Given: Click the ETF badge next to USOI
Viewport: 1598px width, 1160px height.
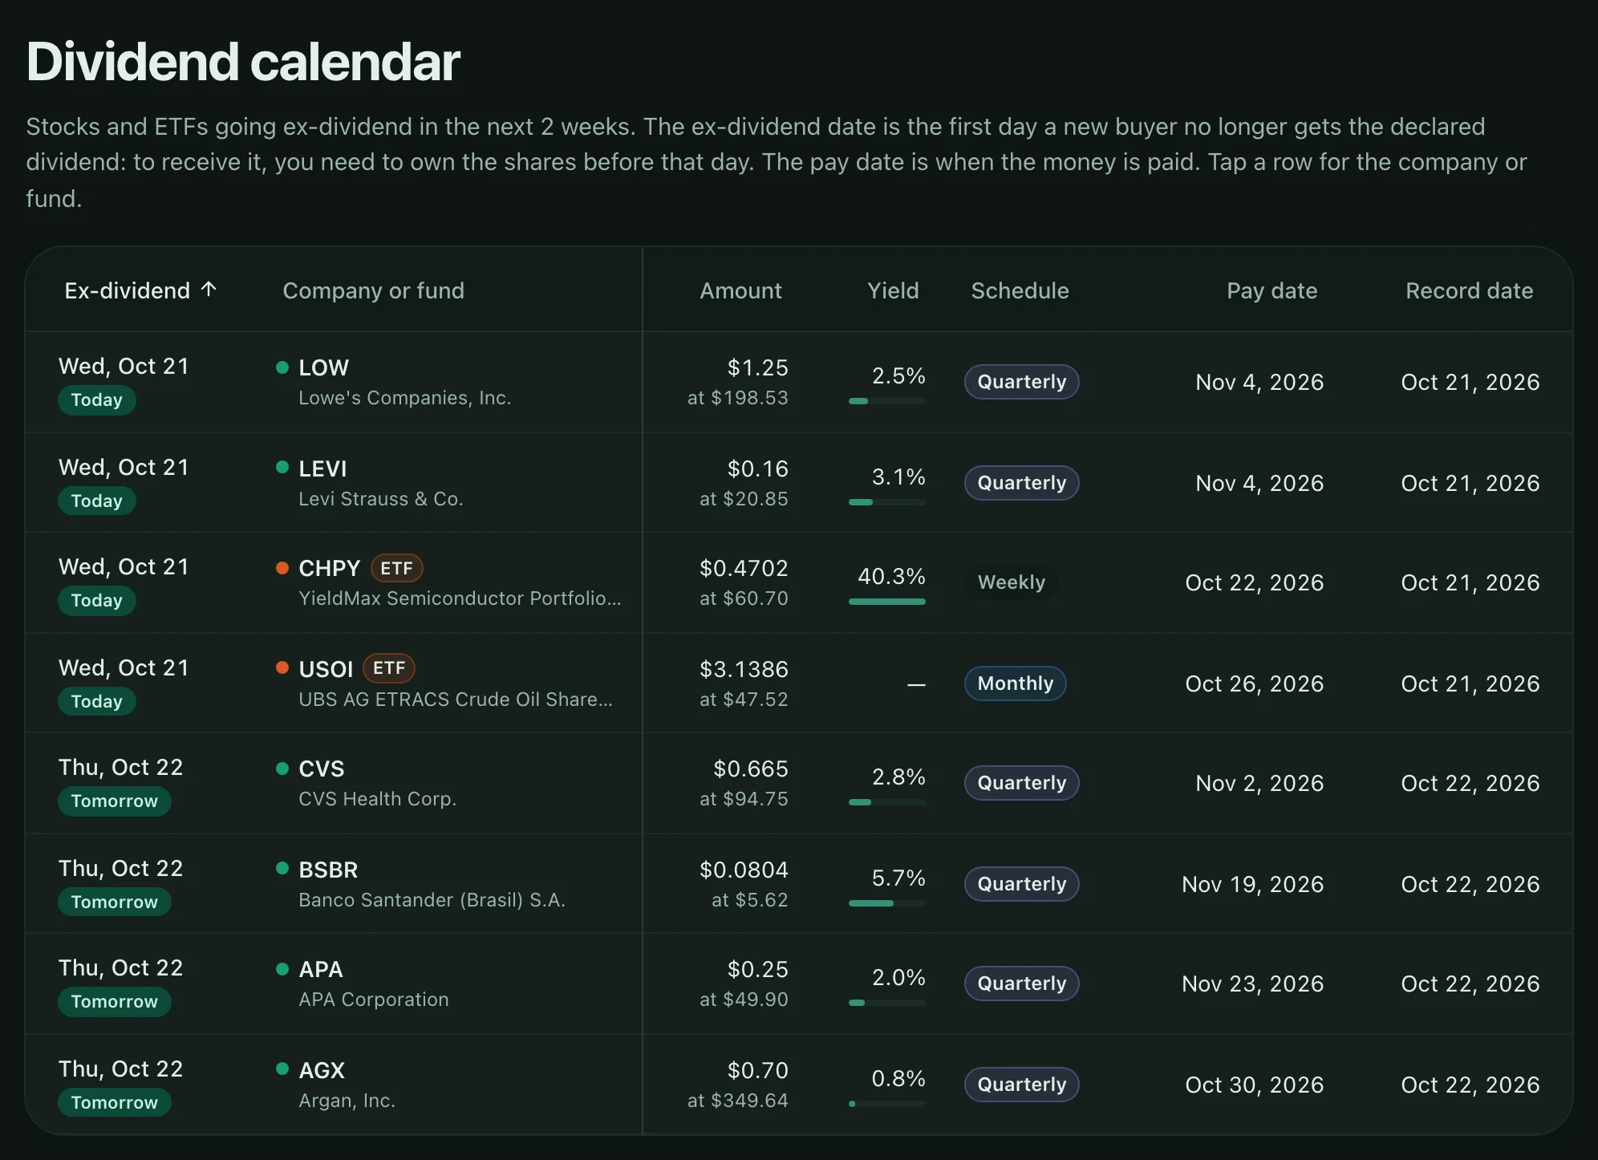Looking at the screenshot, I should coord(389,667).
